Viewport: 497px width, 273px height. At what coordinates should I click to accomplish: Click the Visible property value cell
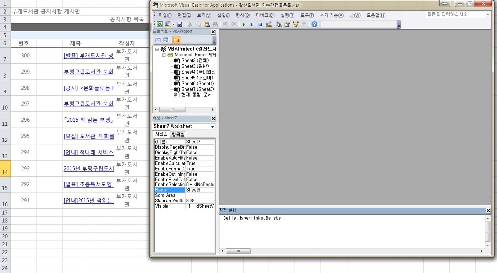[x=200, y=206]
